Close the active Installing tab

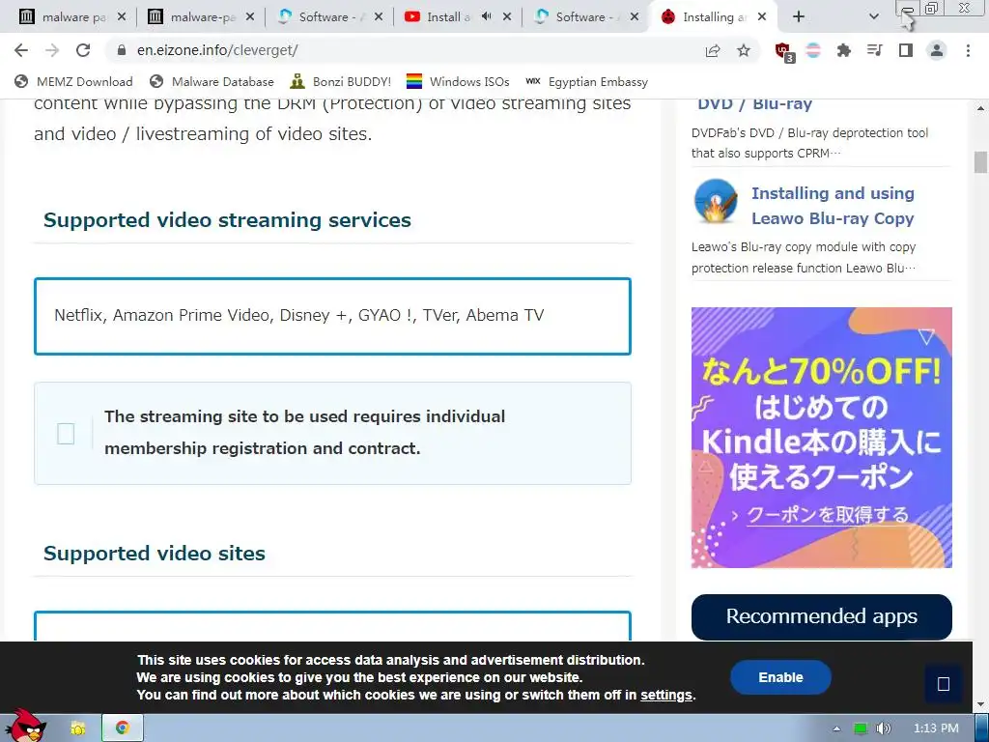point(762,17)
